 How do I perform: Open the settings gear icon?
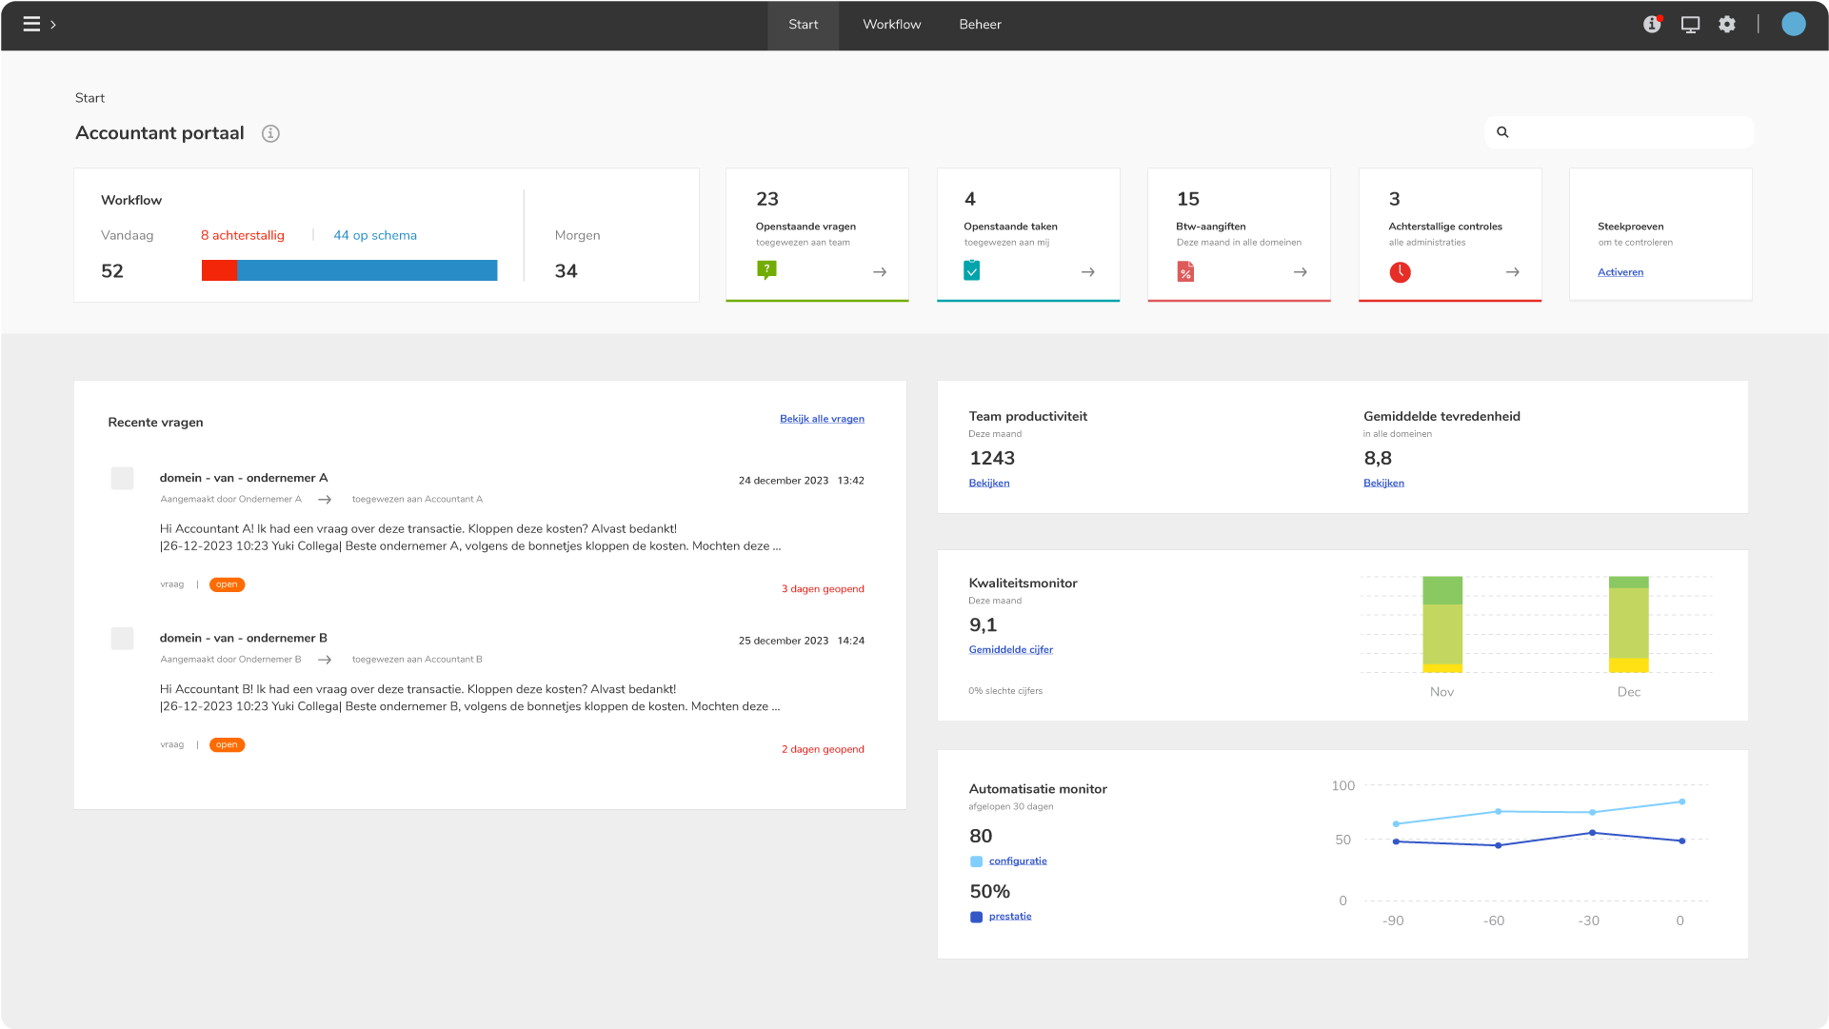[x=1727, y=24]
